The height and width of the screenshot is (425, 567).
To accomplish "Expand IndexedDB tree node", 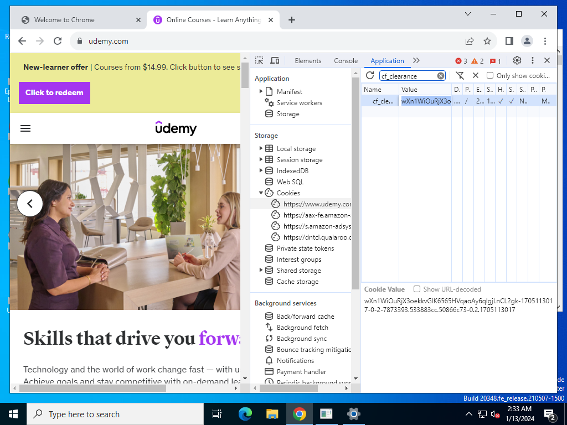I will pyautogui.click(x=261, y=170).
